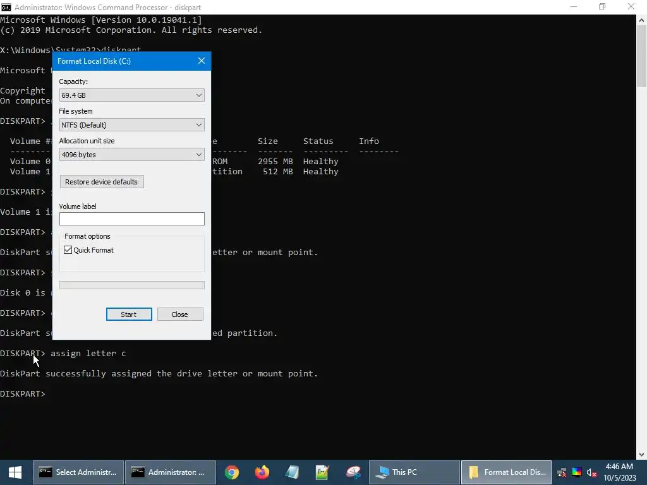Open the Windows Start menu
This screenshot has width=647, height=485.
click(15, 472)
